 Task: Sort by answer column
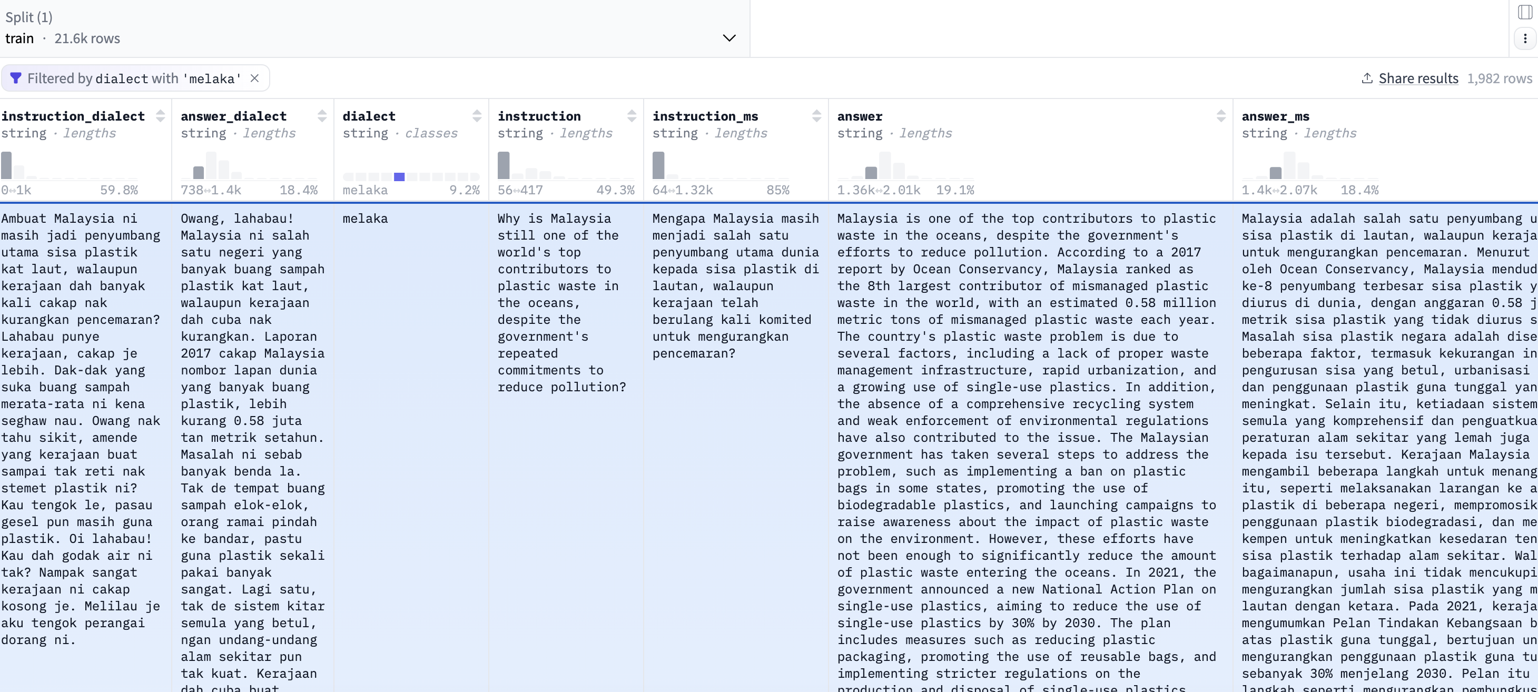(x=1221, y=116)
